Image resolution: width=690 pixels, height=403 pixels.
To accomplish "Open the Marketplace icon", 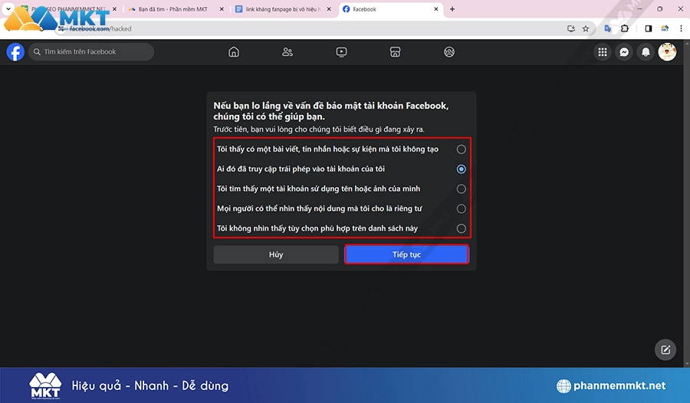I will 395,52.
